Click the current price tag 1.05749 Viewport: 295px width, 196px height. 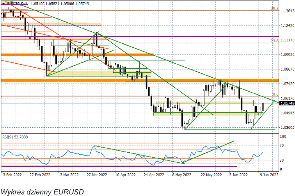pyautogui.click(x=287, y=103)
